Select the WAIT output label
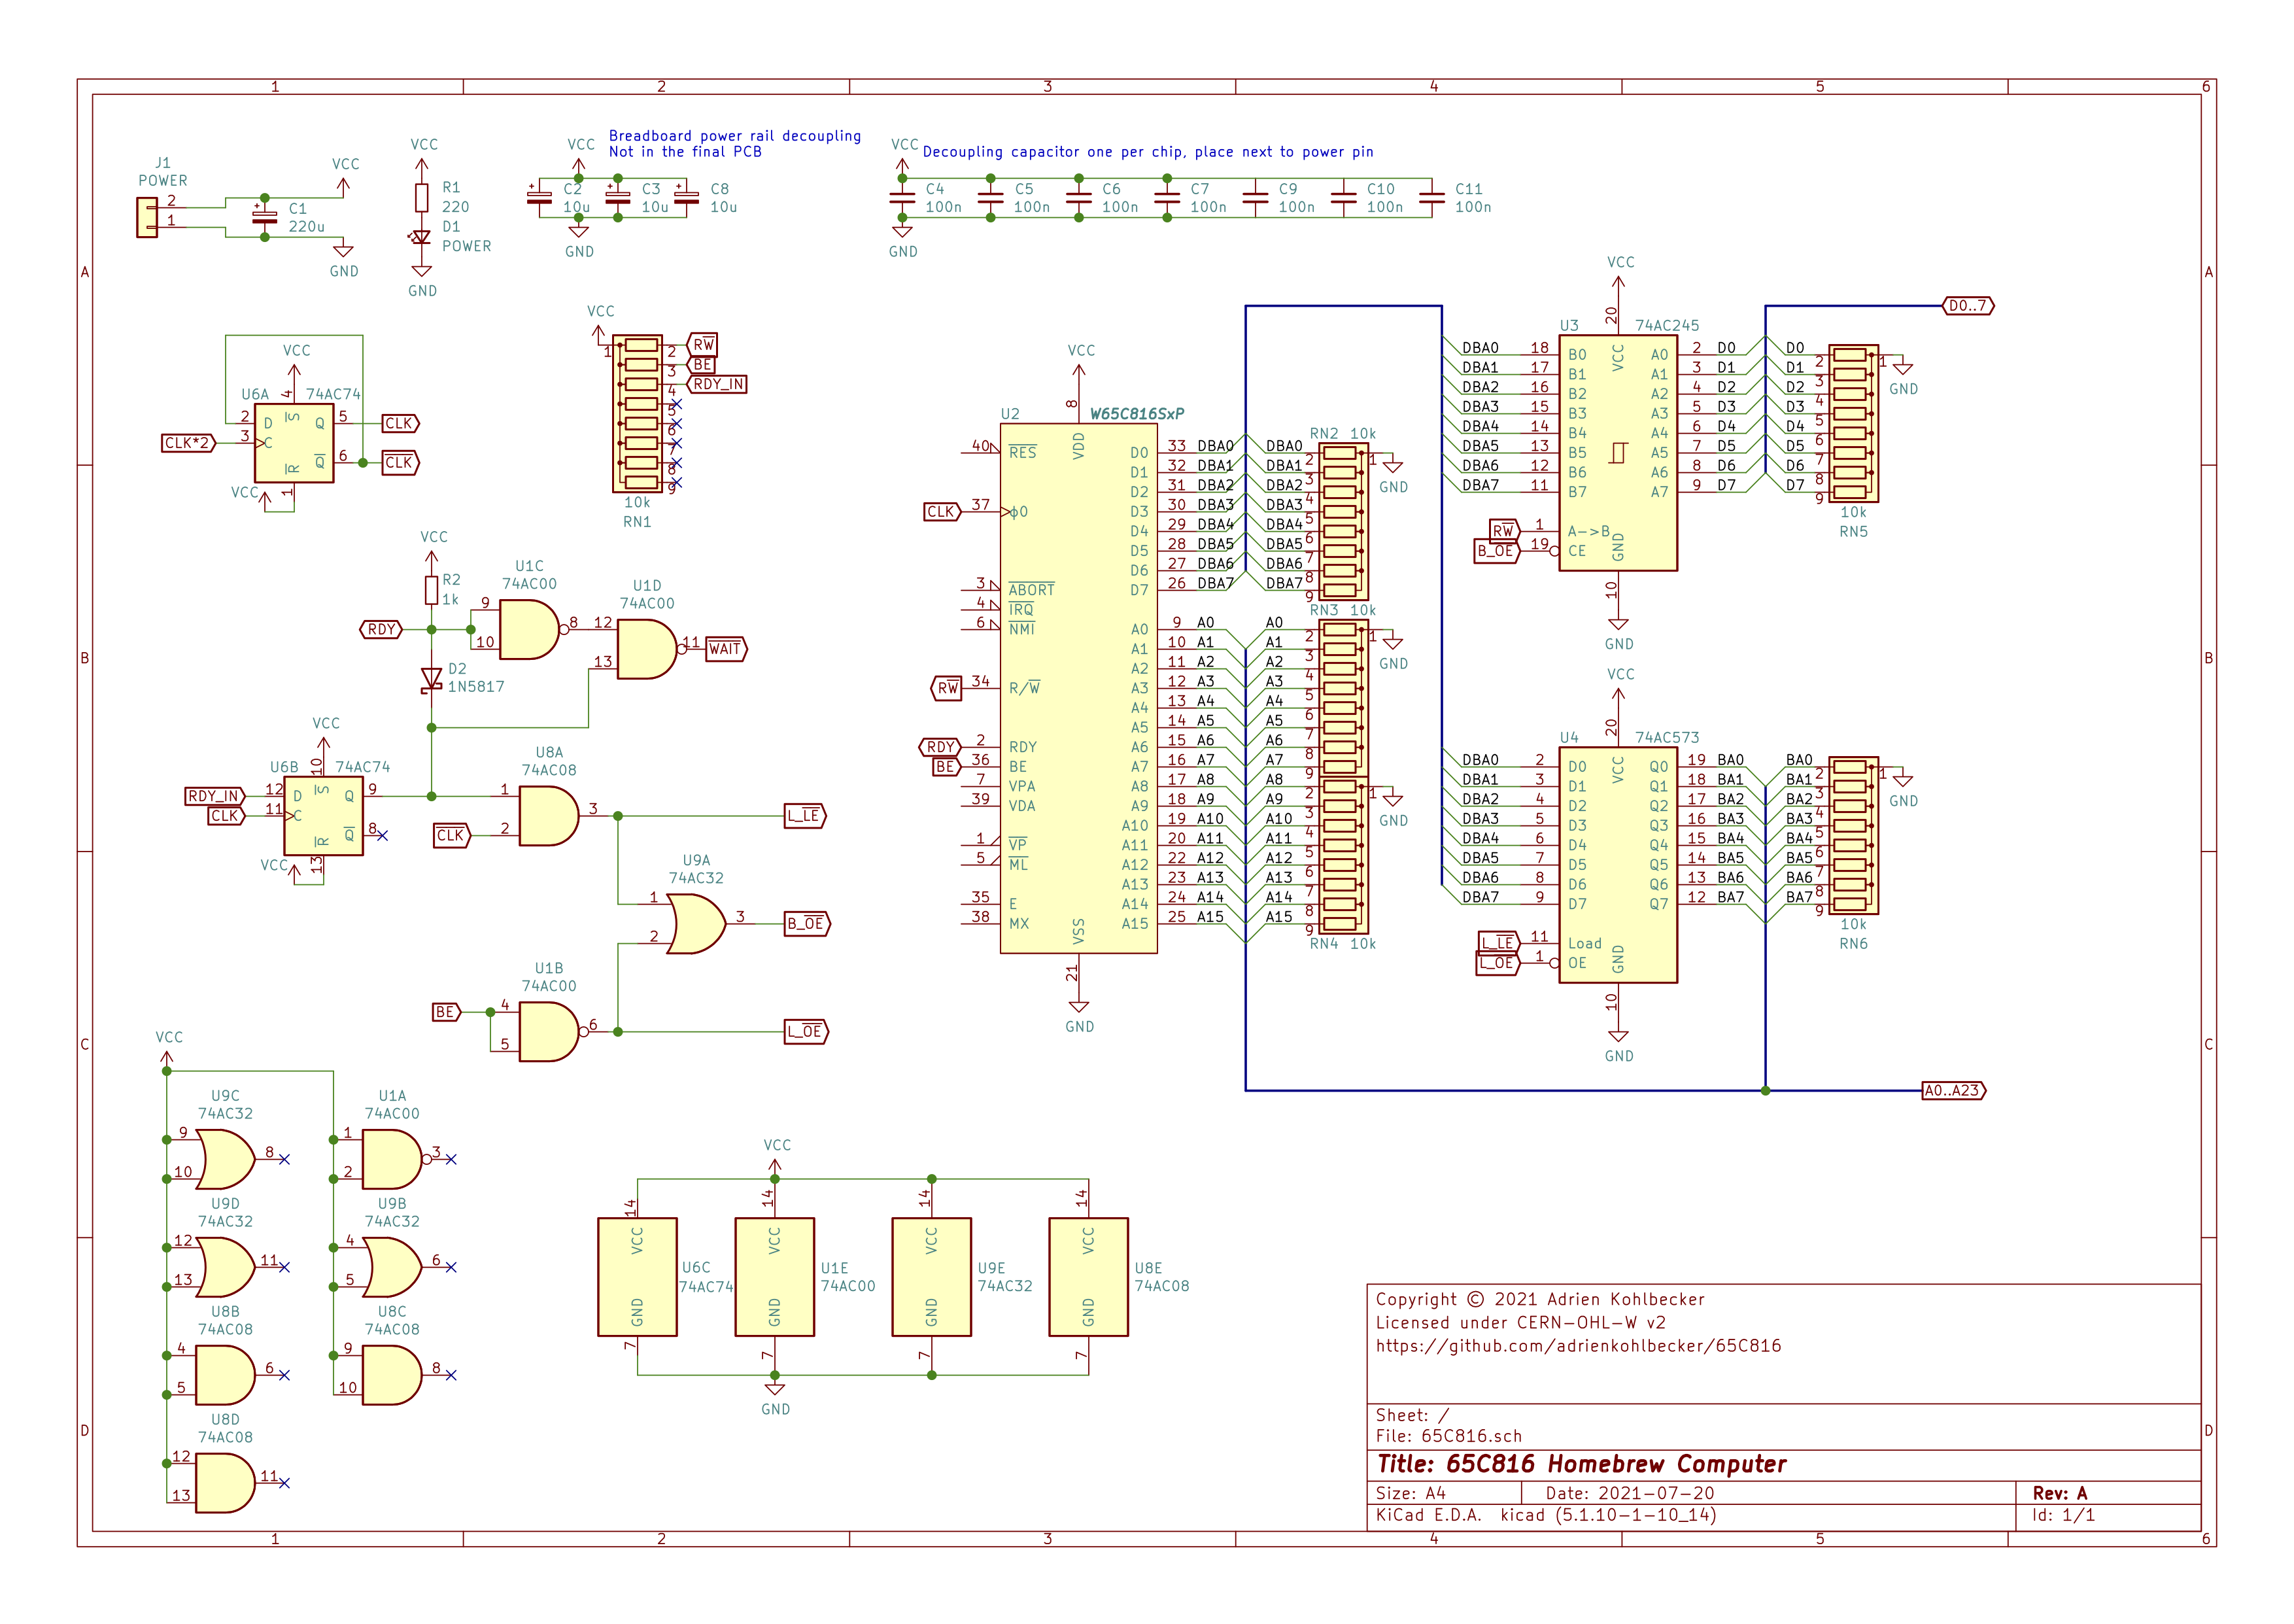The width and height of the screenshot is (2294, 1624). tap(726, 649)
